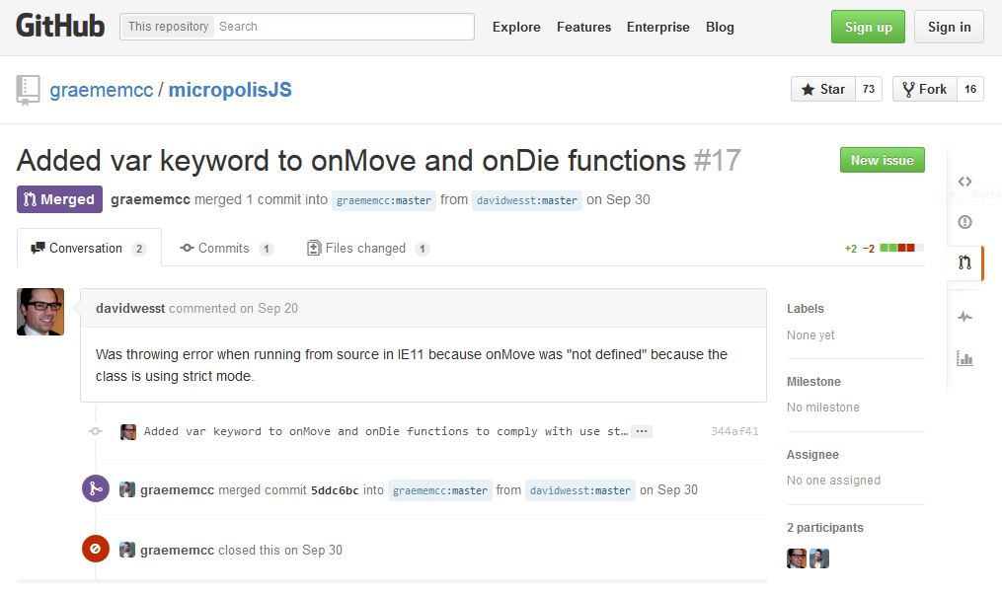Fork the micropolisJS repository
The width and height of the screenshot is (1002, 594).
coord(925,89)
